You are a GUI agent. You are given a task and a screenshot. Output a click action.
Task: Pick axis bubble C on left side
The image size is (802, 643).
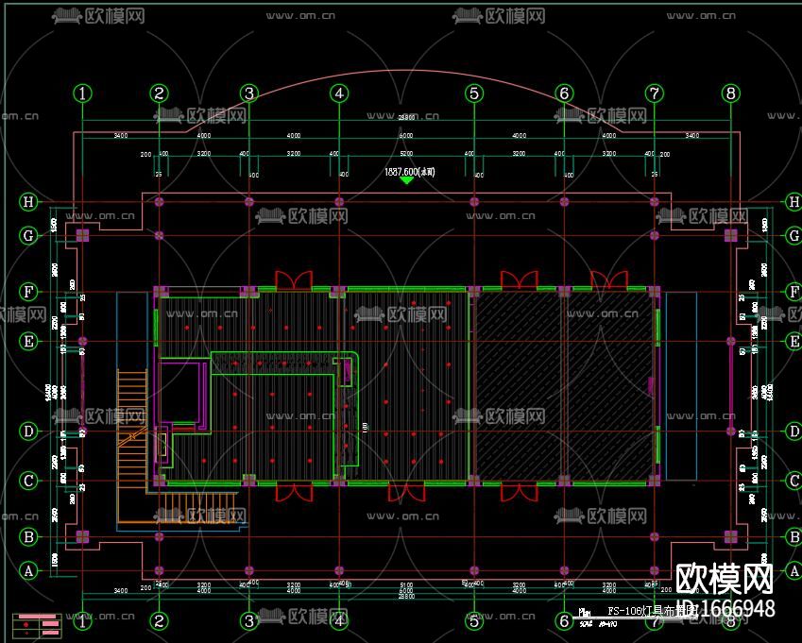coord(28,481)
